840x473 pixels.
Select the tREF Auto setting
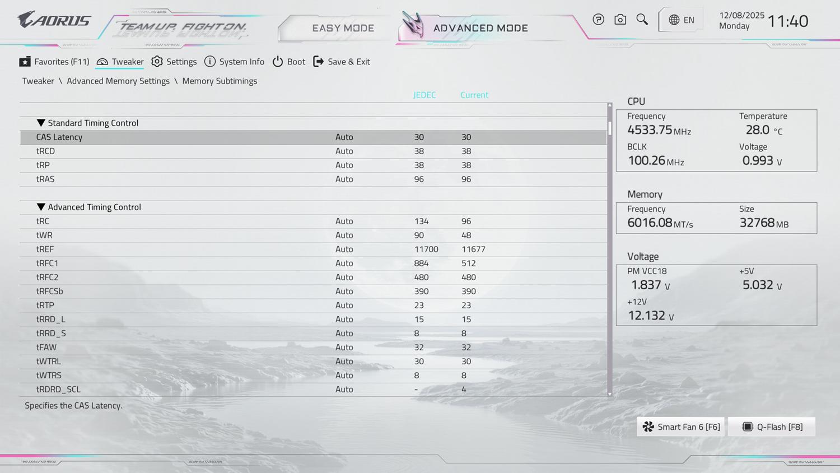point(344,249)
